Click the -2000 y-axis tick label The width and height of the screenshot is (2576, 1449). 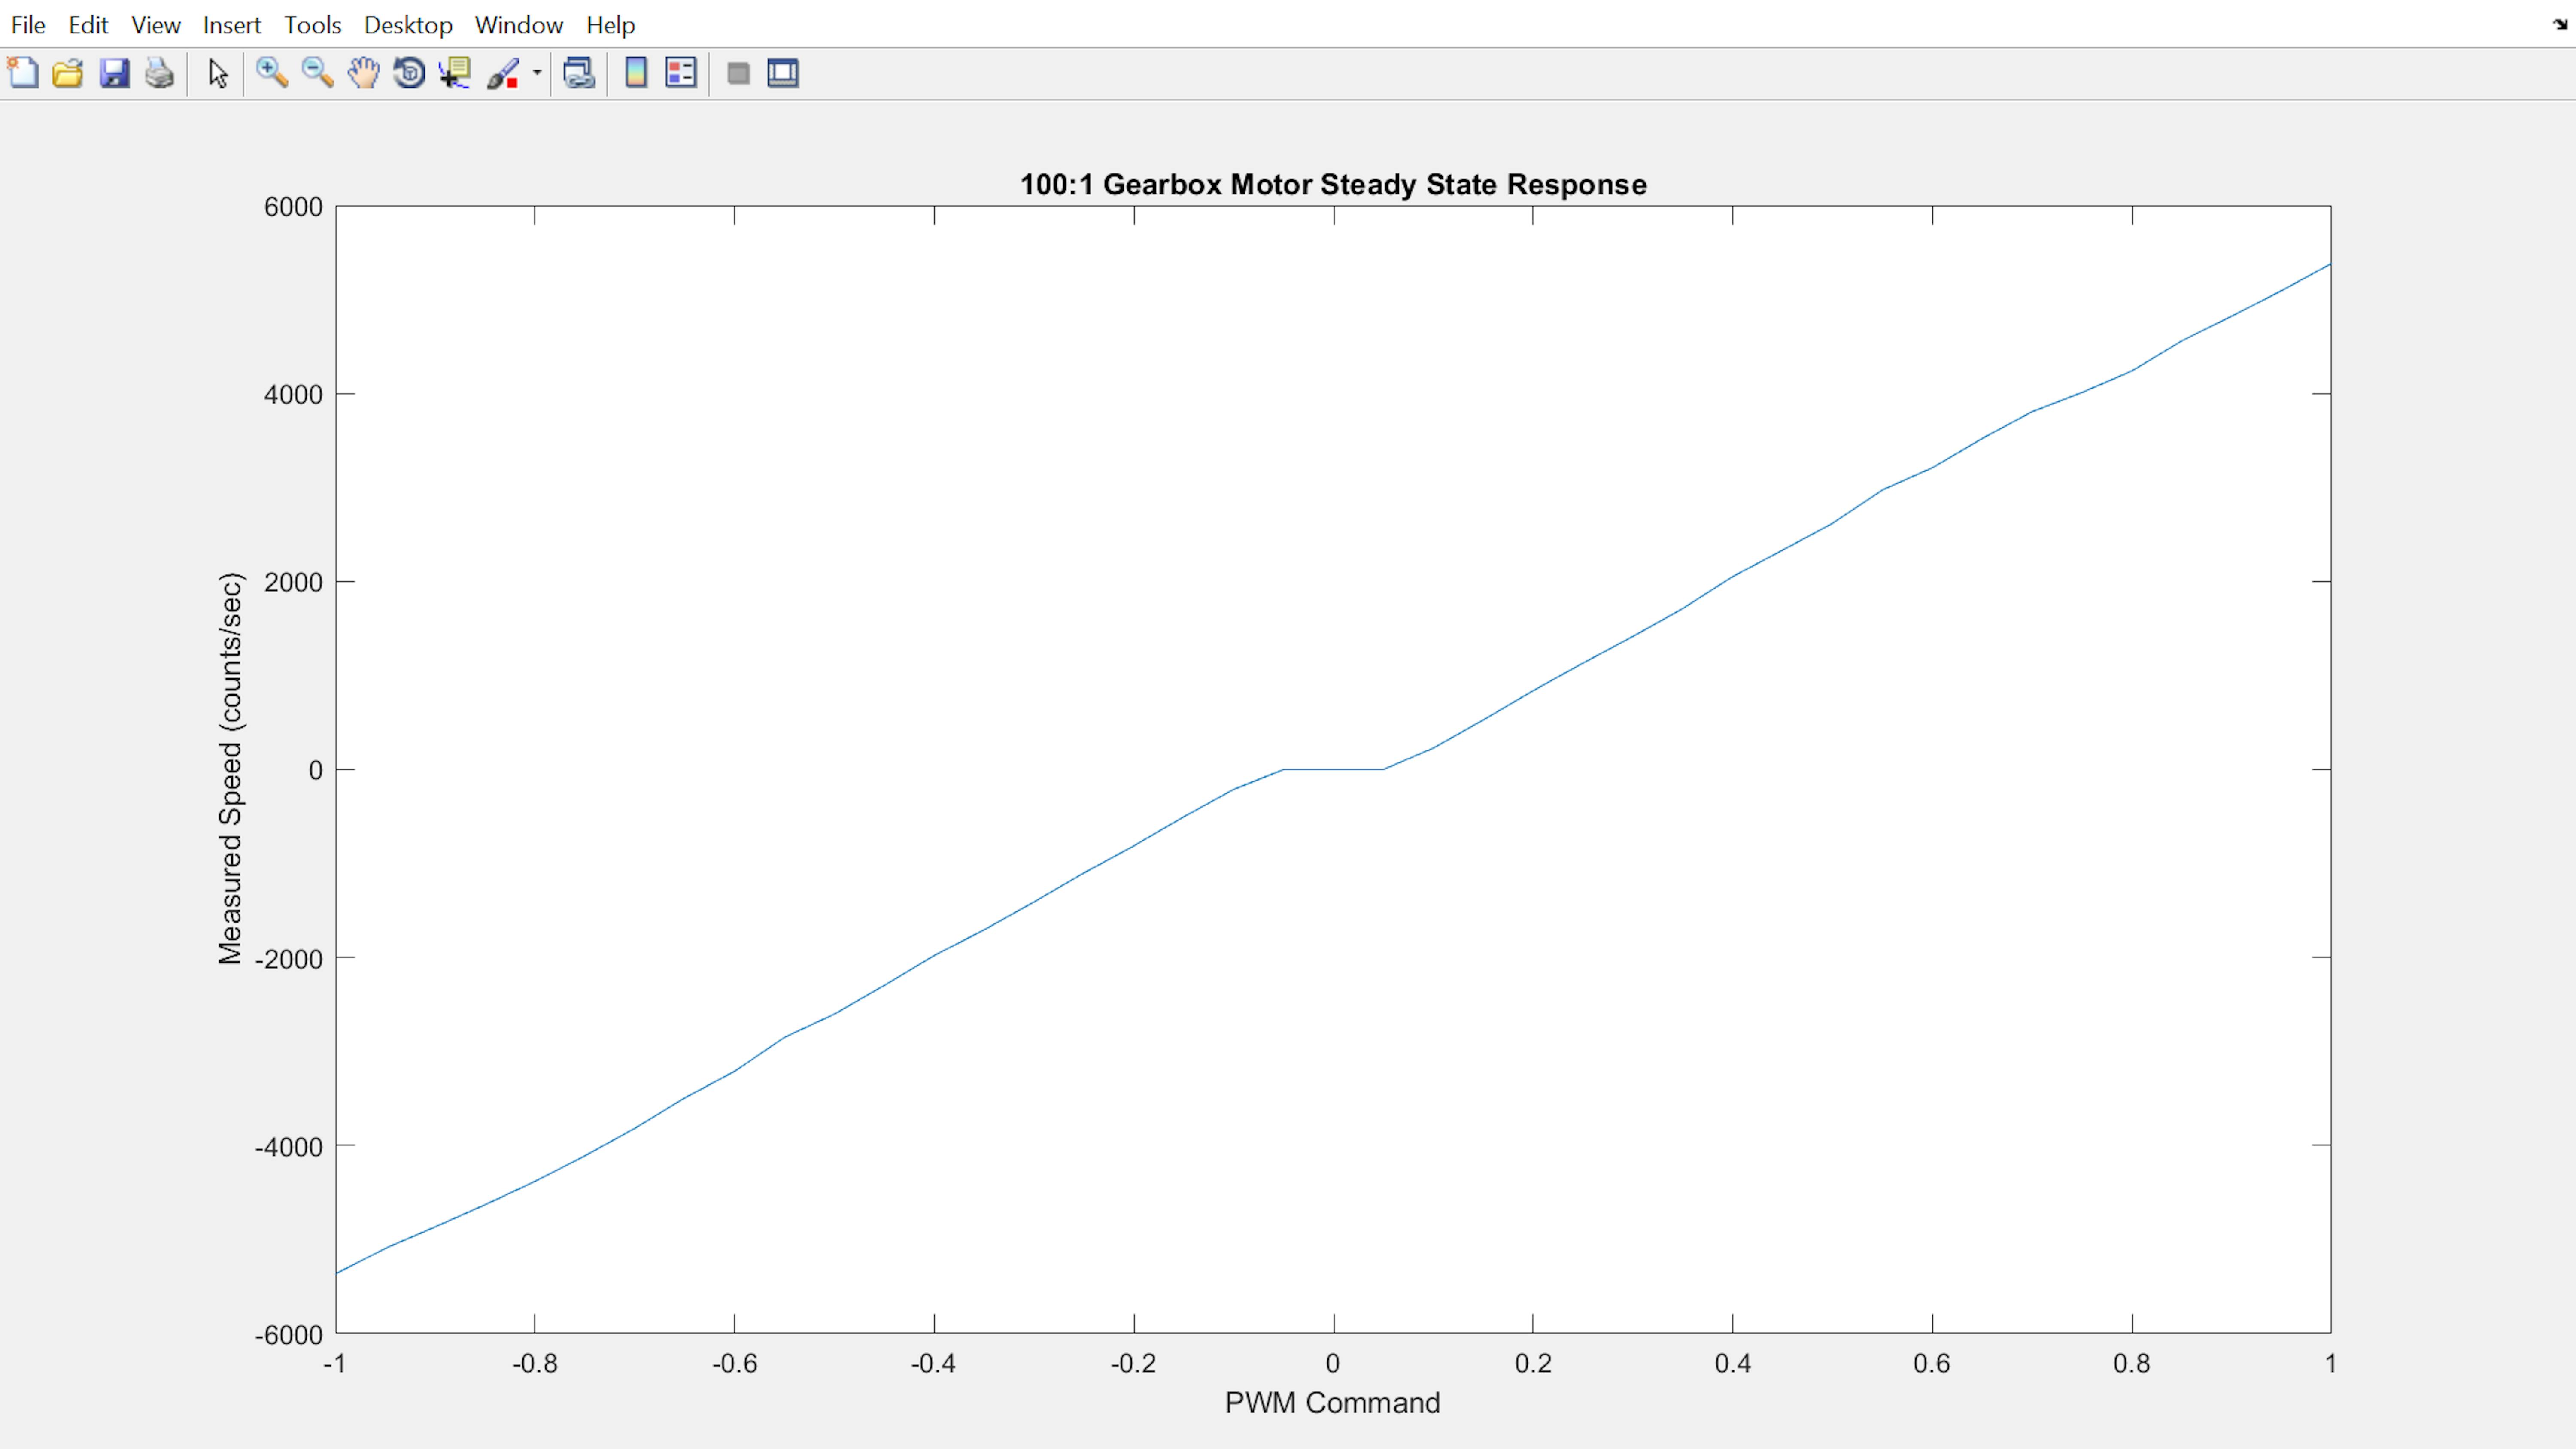click(288, 959)
